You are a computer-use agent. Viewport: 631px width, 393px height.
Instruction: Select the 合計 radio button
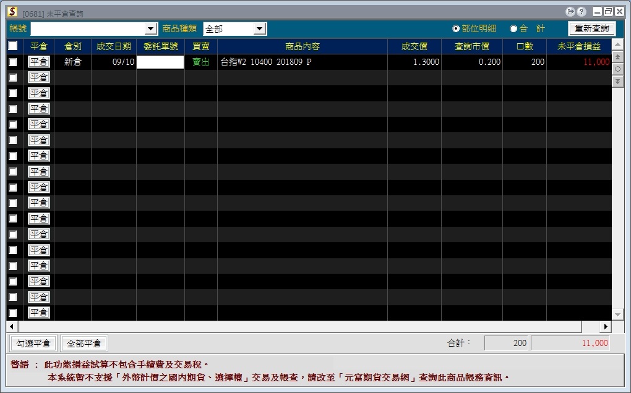(x=513, y=28)
